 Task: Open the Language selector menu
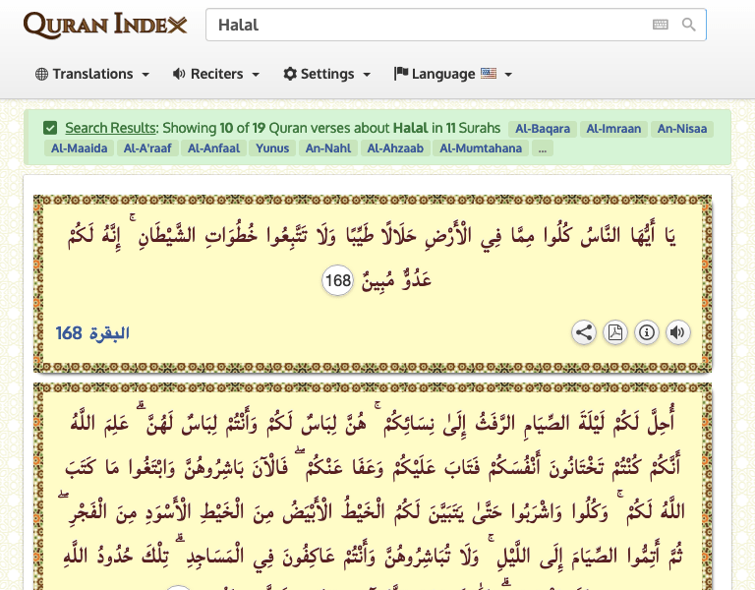coord(453,74)
